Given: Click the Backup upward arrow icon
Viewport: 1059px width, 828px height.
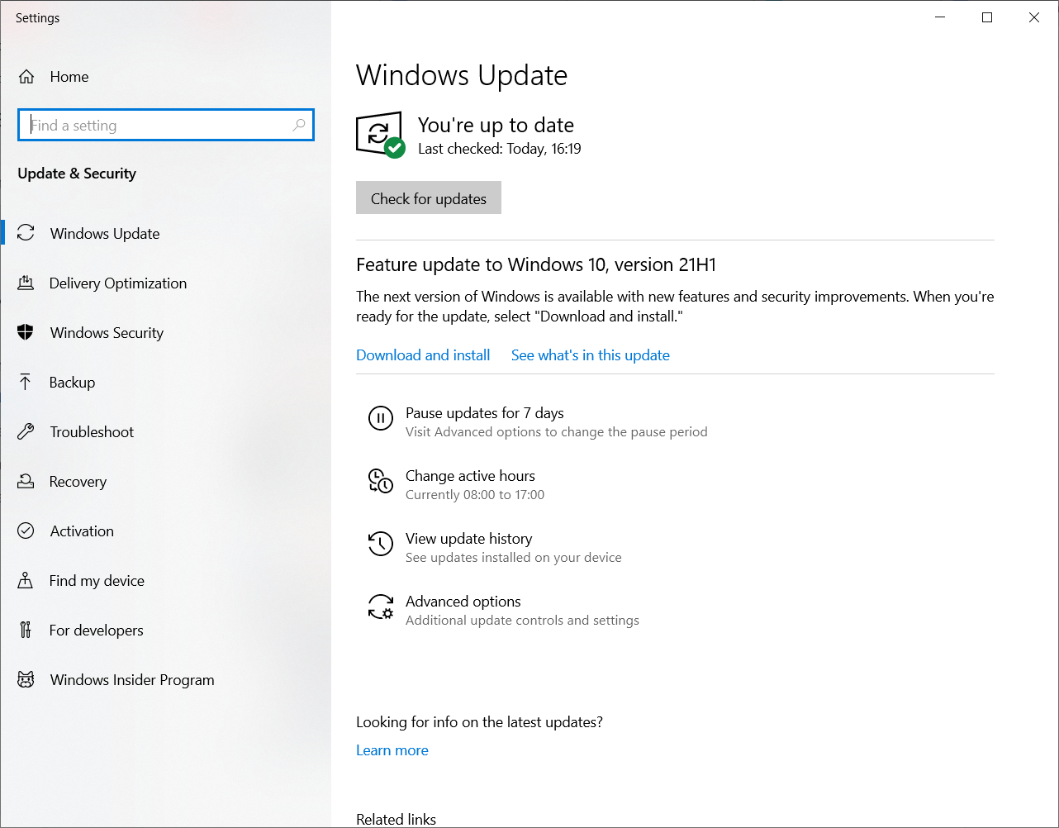Looking at the screenshot, I should (x=26, y=382).
